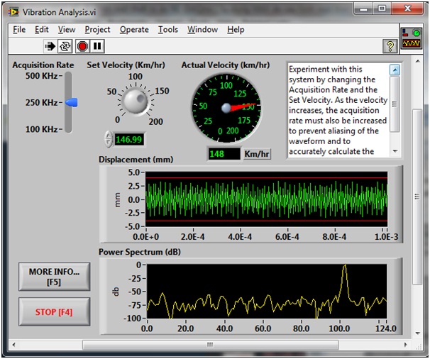The height and width of the screenshot is (359, 430).
Task: Click the Run arrow toolbar icon
Action: coord(51,46)
